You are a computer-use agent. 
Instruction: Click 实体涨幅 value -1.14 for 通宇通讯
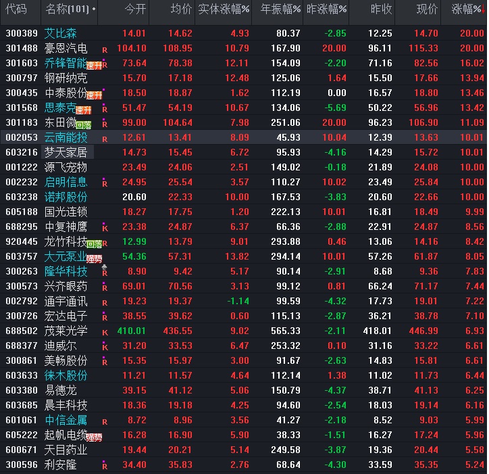[x=238, y=302]
